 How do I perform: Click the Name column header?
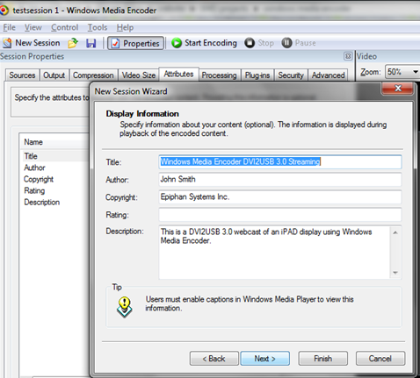[54, 142]
